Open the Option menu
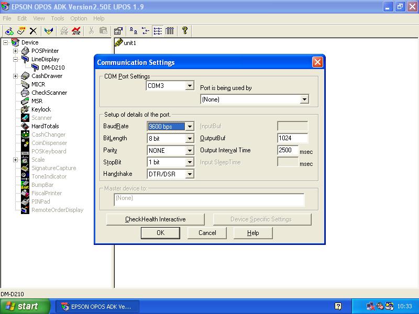This screenshot has height=314, width=419. [x=79, y=18]
